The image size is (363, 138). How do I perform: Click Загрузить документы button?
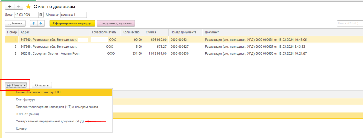tap(116, 23)
